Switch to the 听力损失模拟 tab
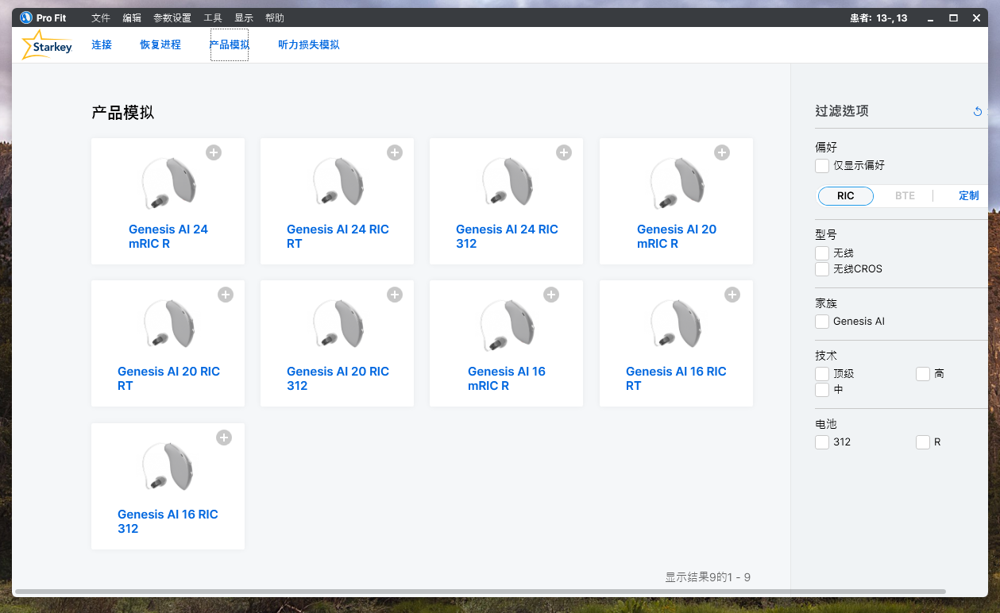The image size is (1000, 613). [x=309, y=45]
